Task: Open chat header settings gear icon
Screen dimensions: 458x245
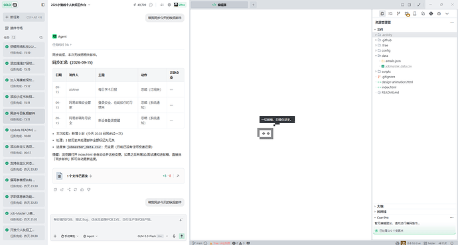Action: click(x=169, y=5)
